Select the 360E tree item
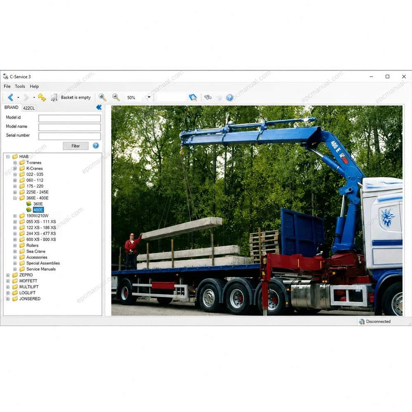Image resolution: width=412 pixels, height=412 pixels. coord(38,204)
